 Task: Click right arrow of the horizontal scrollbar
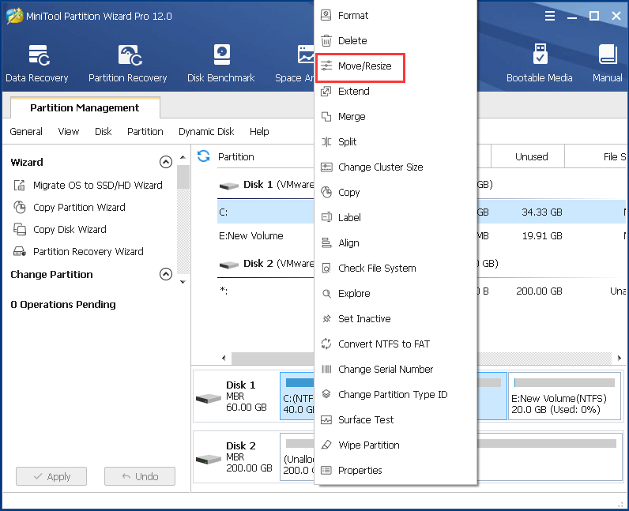click(x=620, y=359)
